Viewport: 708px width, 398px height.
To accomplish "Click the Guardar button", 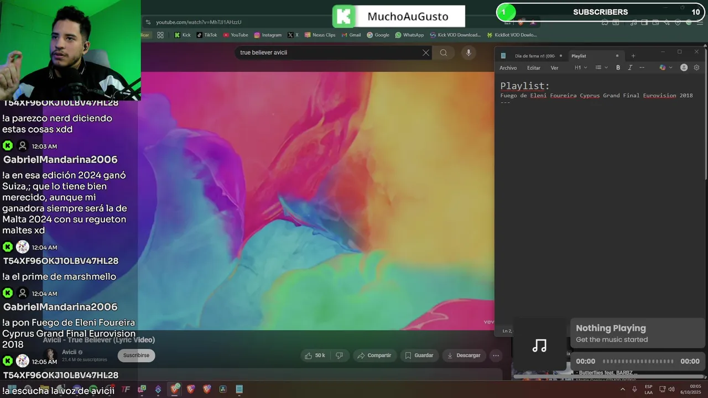I will pos(419,355).
